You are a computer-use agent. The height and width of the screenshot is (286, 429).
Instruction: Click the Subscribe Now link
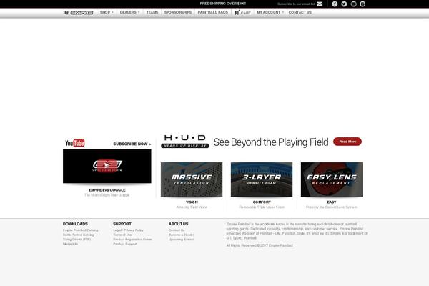tap(132, 144)
